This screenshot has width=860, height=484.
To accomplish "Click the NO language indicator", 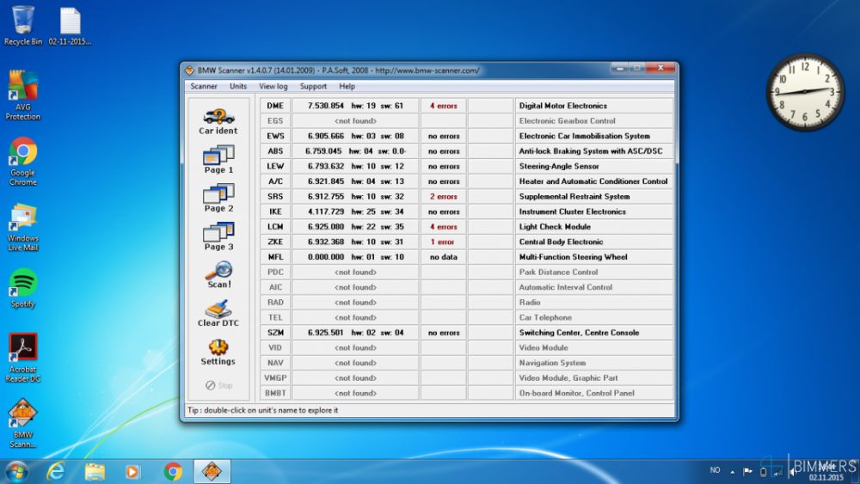I will tap(715, 470).
